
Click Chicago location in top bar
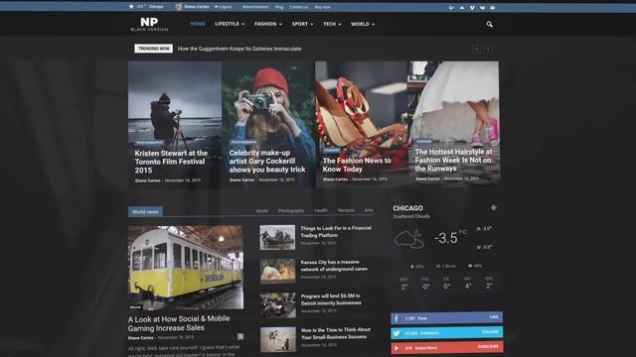(x=156, y=7)
